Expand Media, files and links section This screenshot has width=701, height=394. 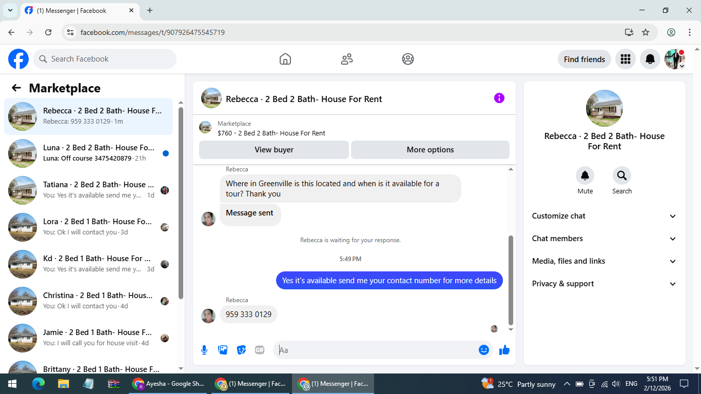[605, 261]
